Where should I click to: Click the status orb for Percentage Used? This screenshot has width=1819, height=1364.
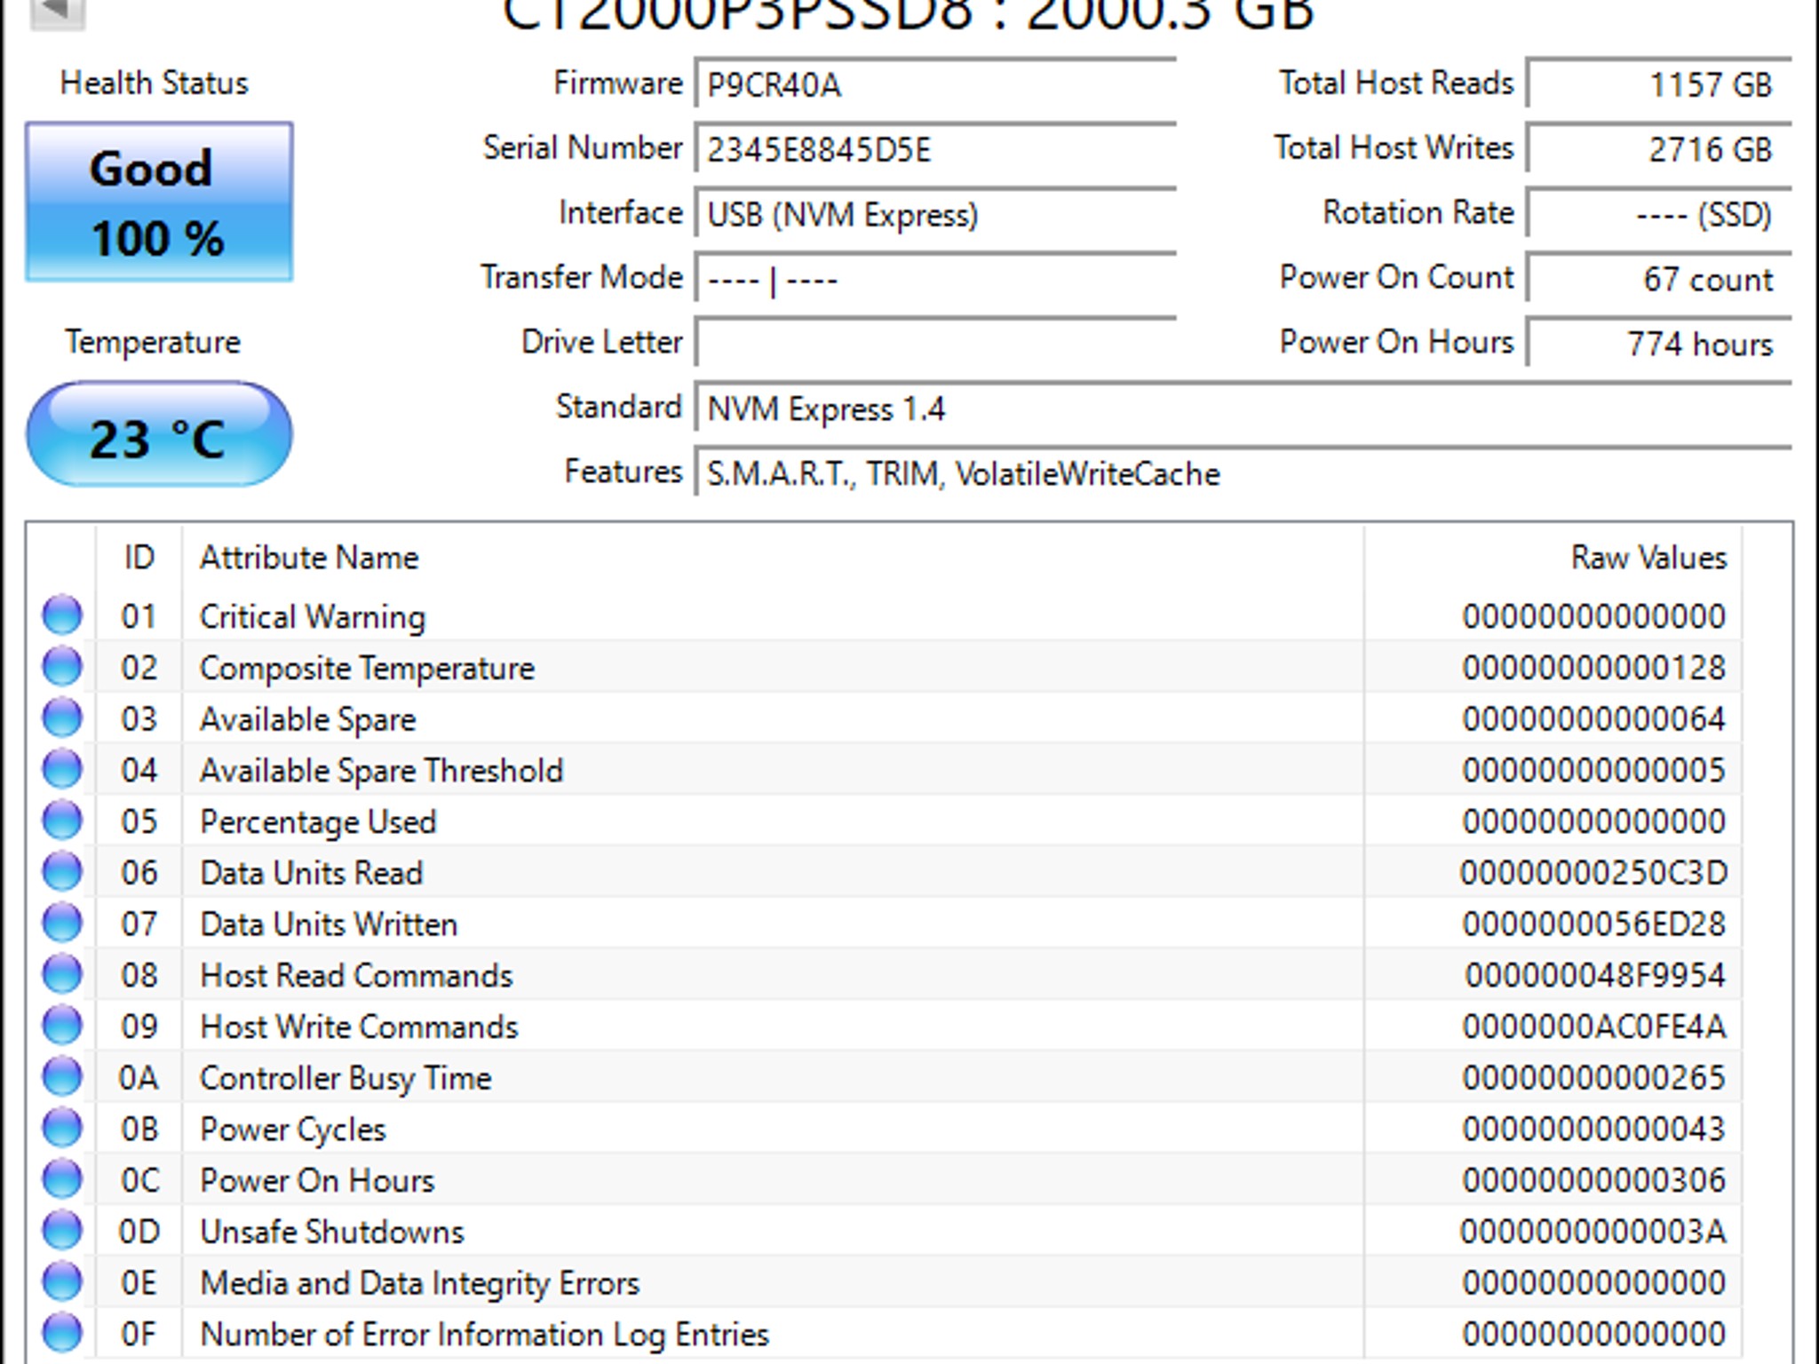(62, 821)
